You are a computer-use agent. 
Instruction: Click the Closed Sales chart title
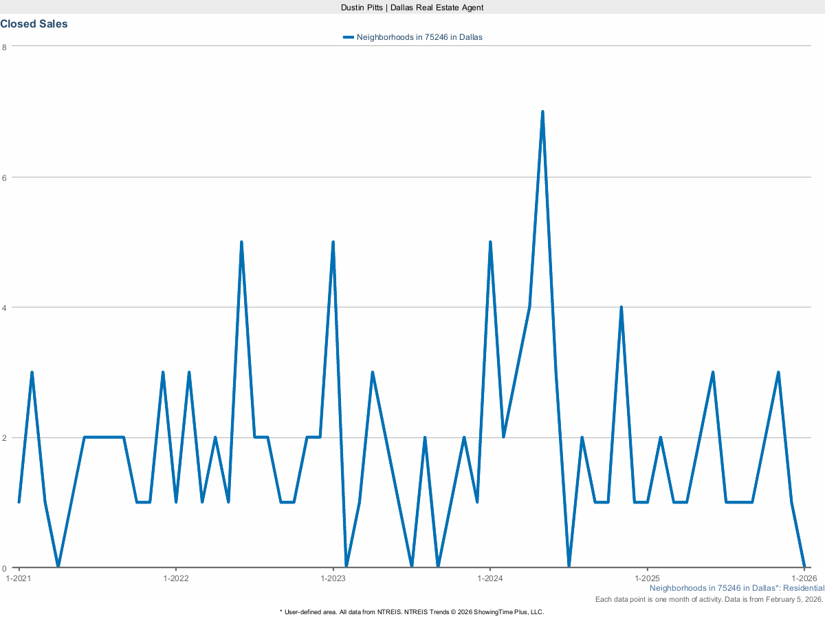34,24
